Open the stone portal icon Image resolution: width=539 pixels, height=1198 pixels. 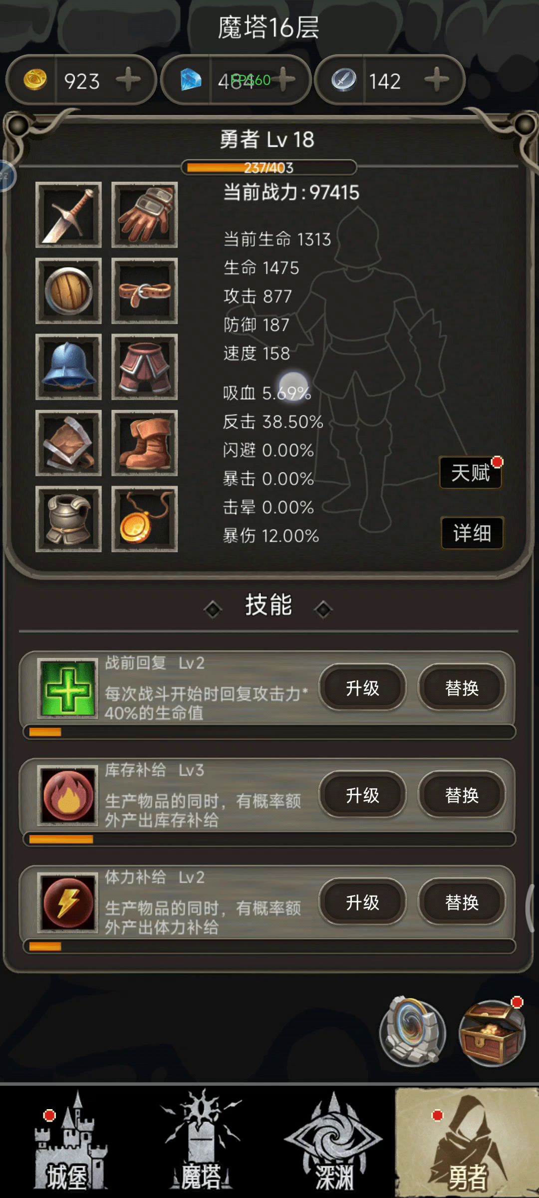[x=412, y=1032]
